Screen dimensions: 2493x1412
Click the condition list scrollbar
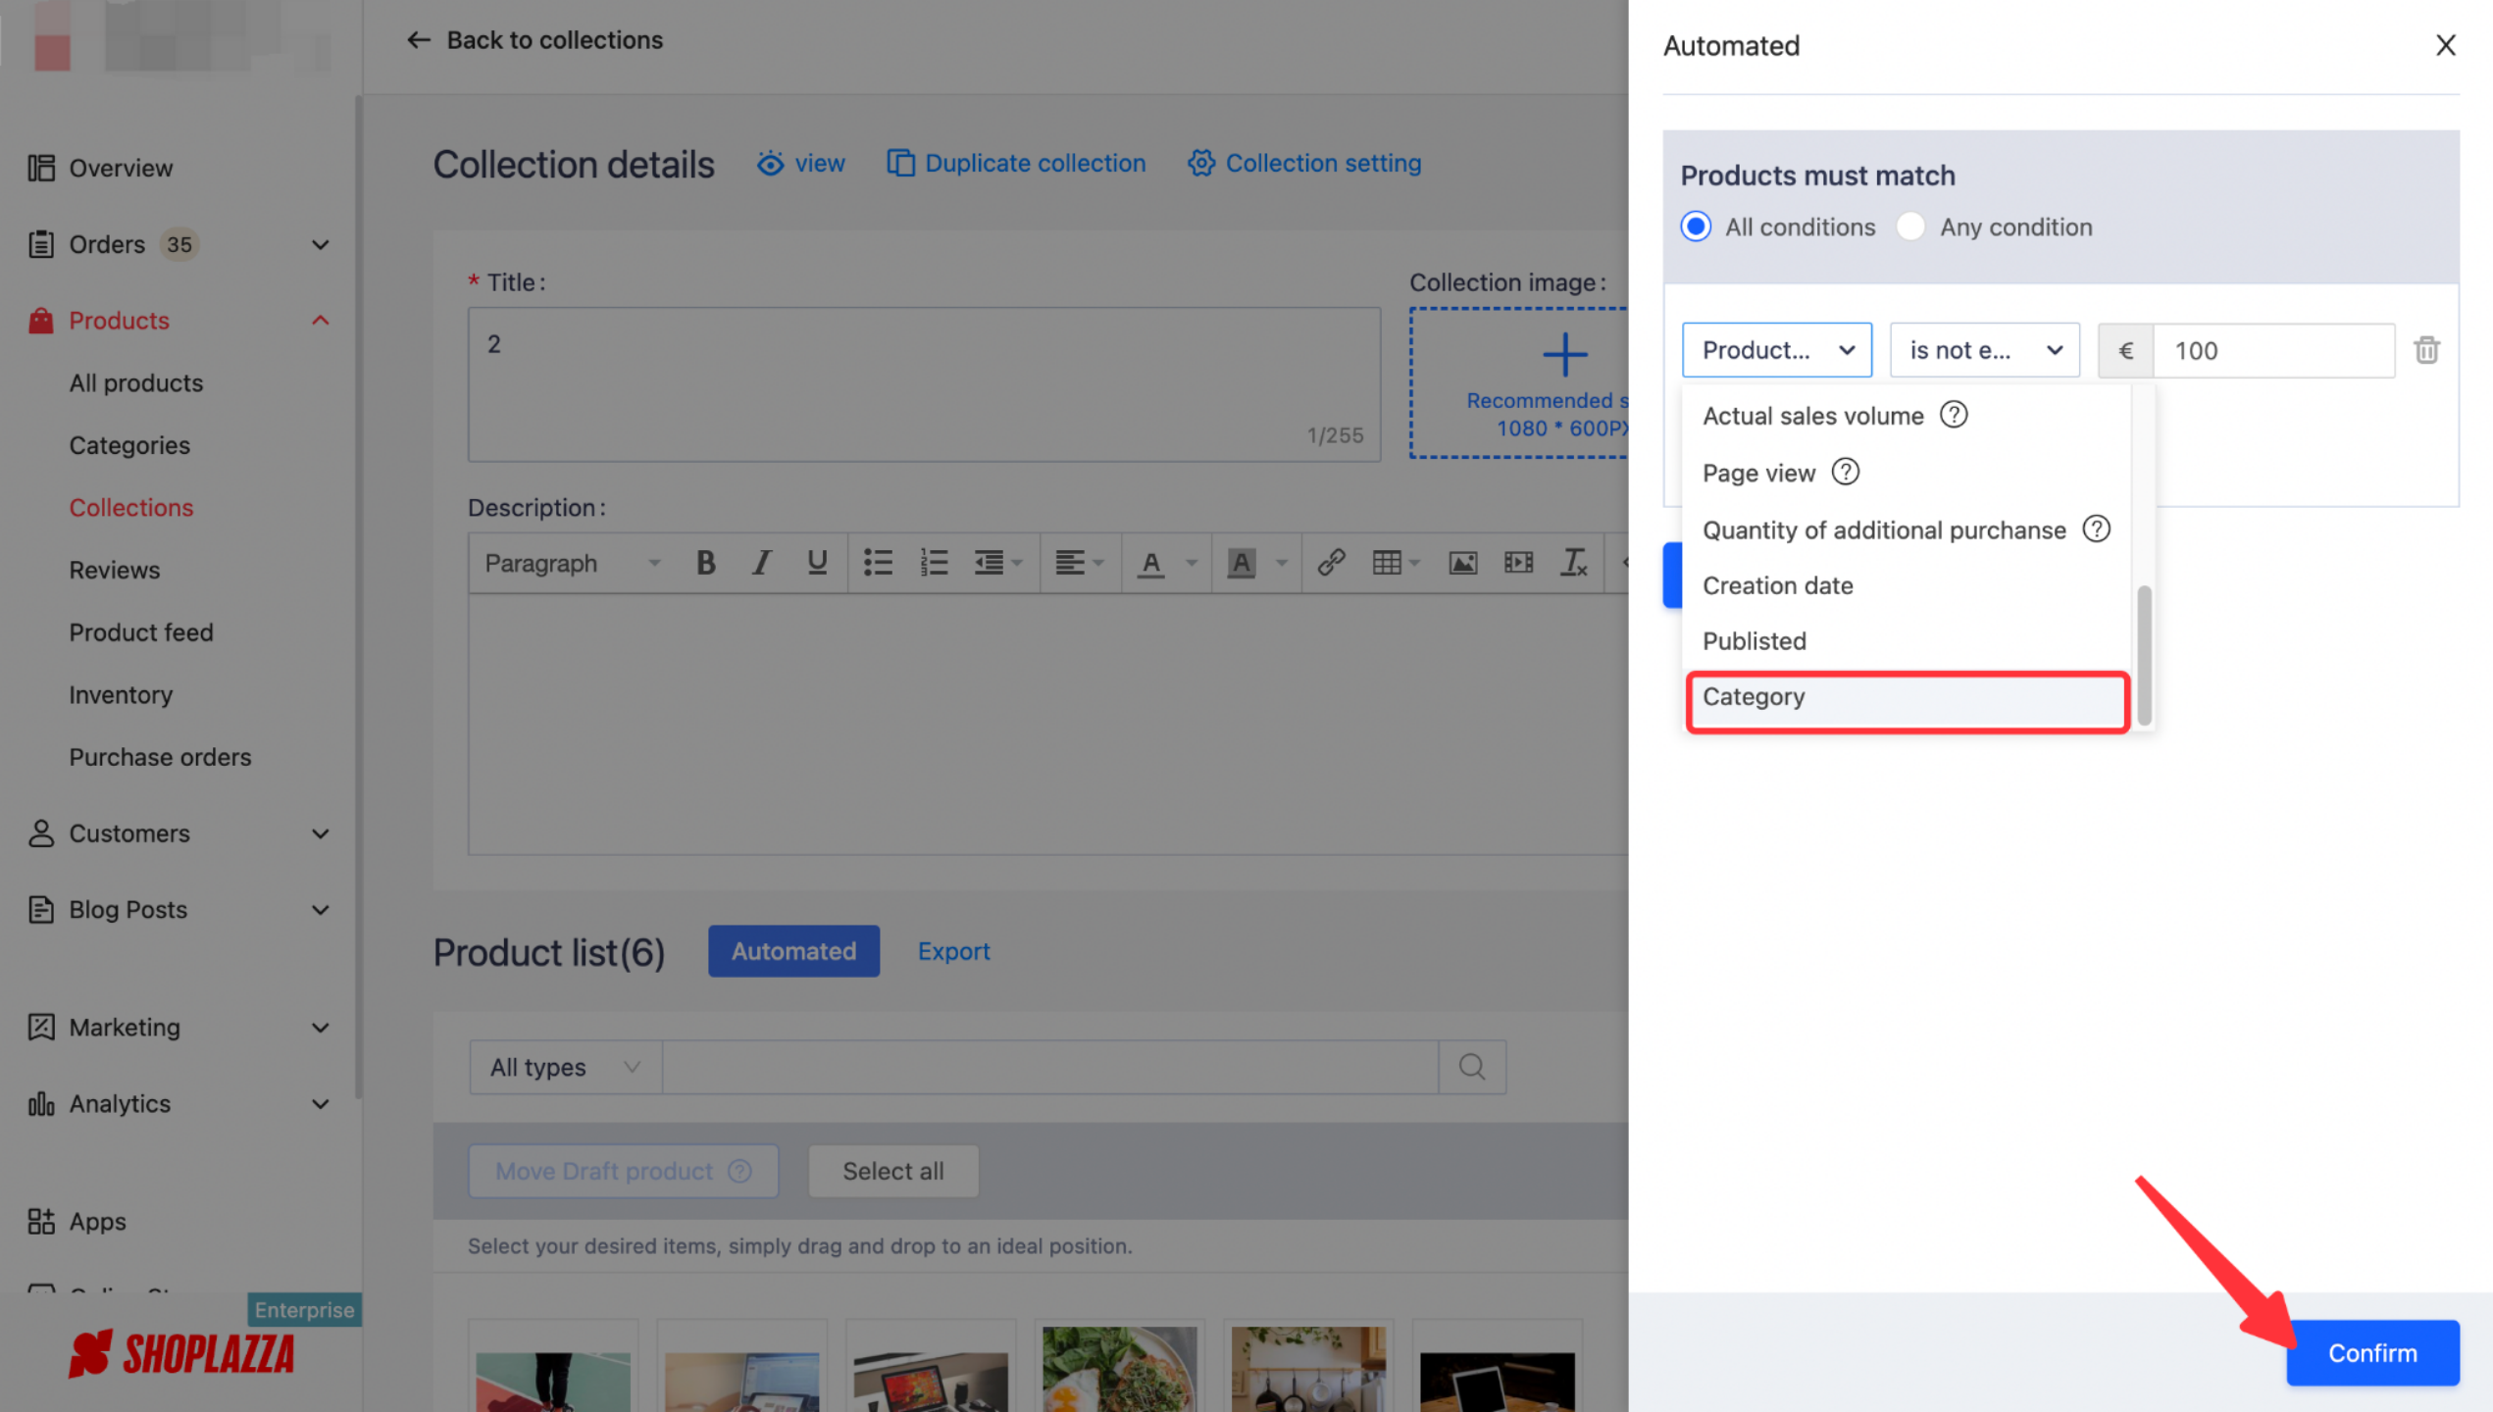(x=2144, y=655)
